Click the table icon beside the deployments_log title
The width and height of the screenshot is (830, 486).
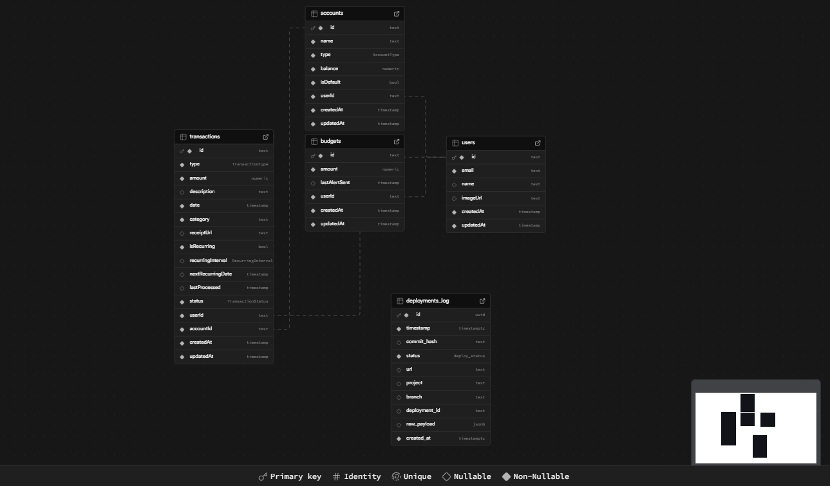tap(400, 301)
